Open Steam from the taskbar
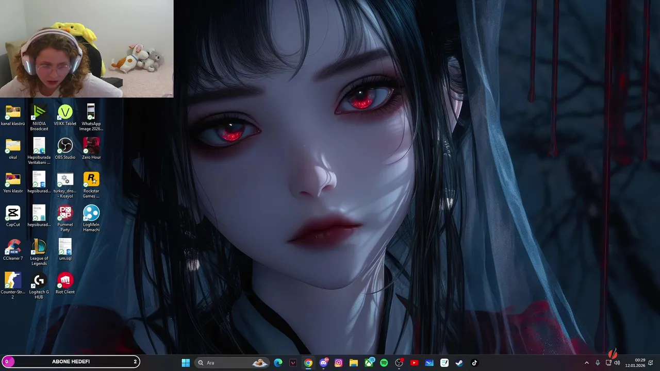660x371 pixels. [x=459, y=363]
